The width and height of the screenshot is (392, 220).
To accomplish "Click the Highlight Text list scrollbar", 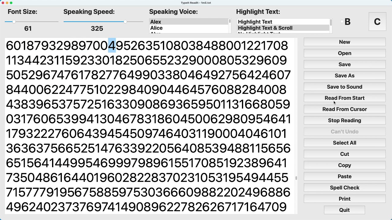I will (331, 22).
